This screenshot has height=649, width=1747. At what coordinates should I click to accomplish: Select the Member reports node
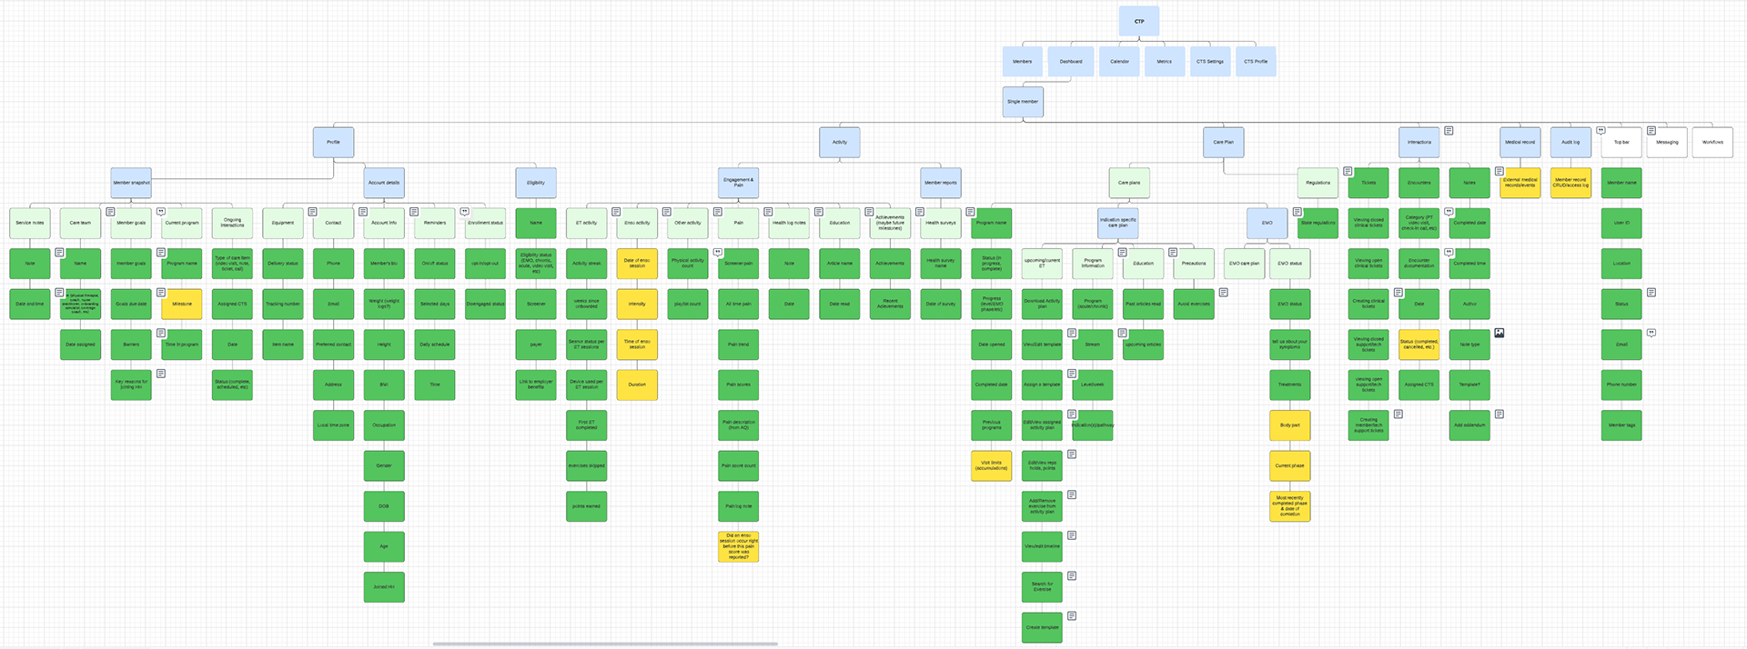[x=941, y=183]
